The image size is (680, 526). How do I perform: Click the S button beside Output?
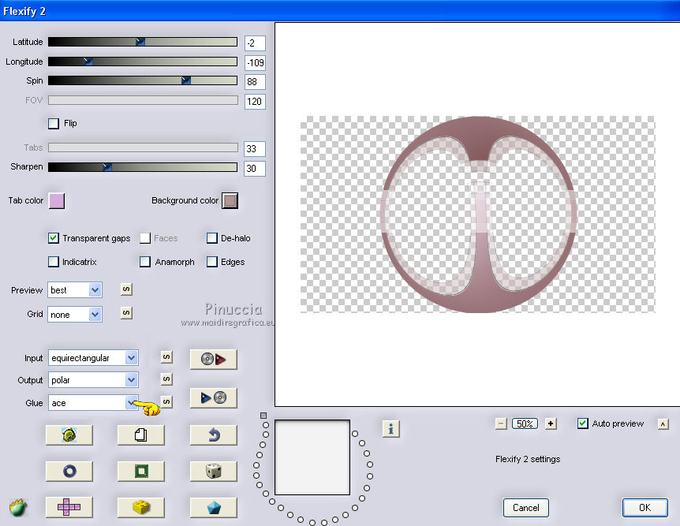click(166, 379)
